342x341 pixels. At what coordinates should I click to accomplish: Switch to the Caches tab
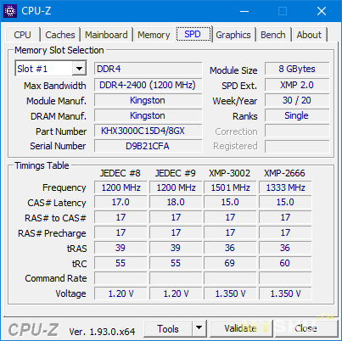(x=60, y=35)
